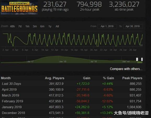Click the left range navigator handle
The image size is (151, 118).
click(137, 59)
